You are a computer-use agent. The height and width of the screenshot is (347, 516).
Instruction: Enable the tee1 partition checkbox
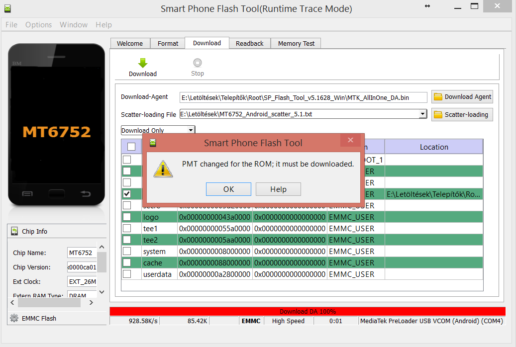click(127, 228)
